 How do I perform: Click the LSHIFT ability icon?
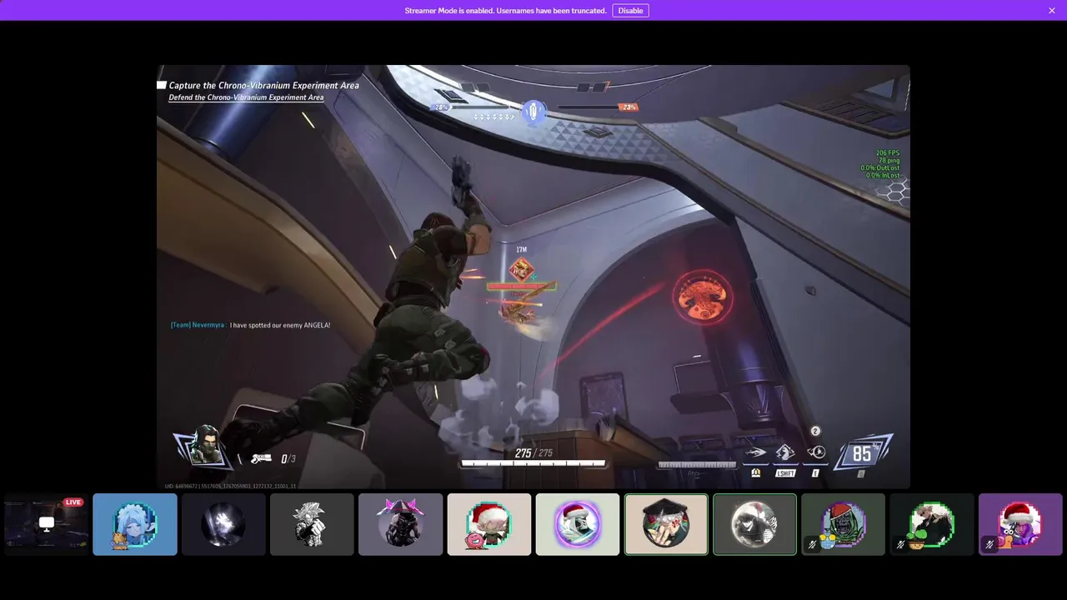(785, 453)
